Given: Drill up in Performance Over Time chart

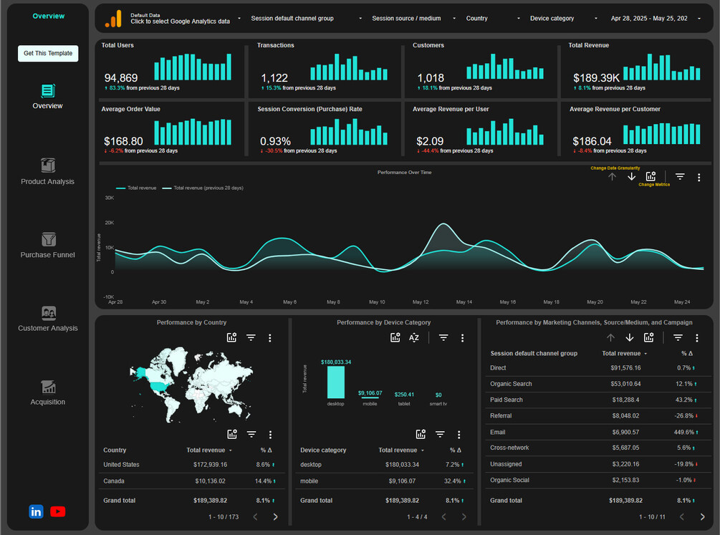Looking at the screenshot, I should coord(612,177).
